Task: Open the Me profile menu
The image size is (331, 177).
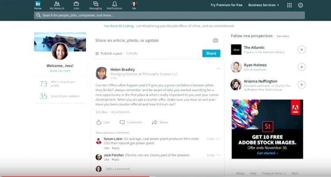Action: [134, 5]
